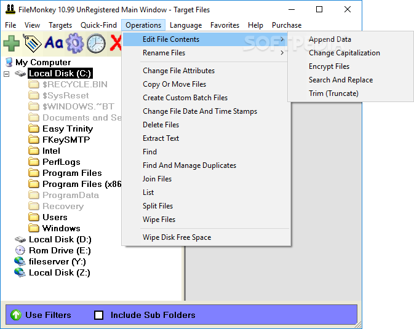Click the Users folder icon
Image resolution: width=414 pixels, height=329 pixels.
click(34, 217)
